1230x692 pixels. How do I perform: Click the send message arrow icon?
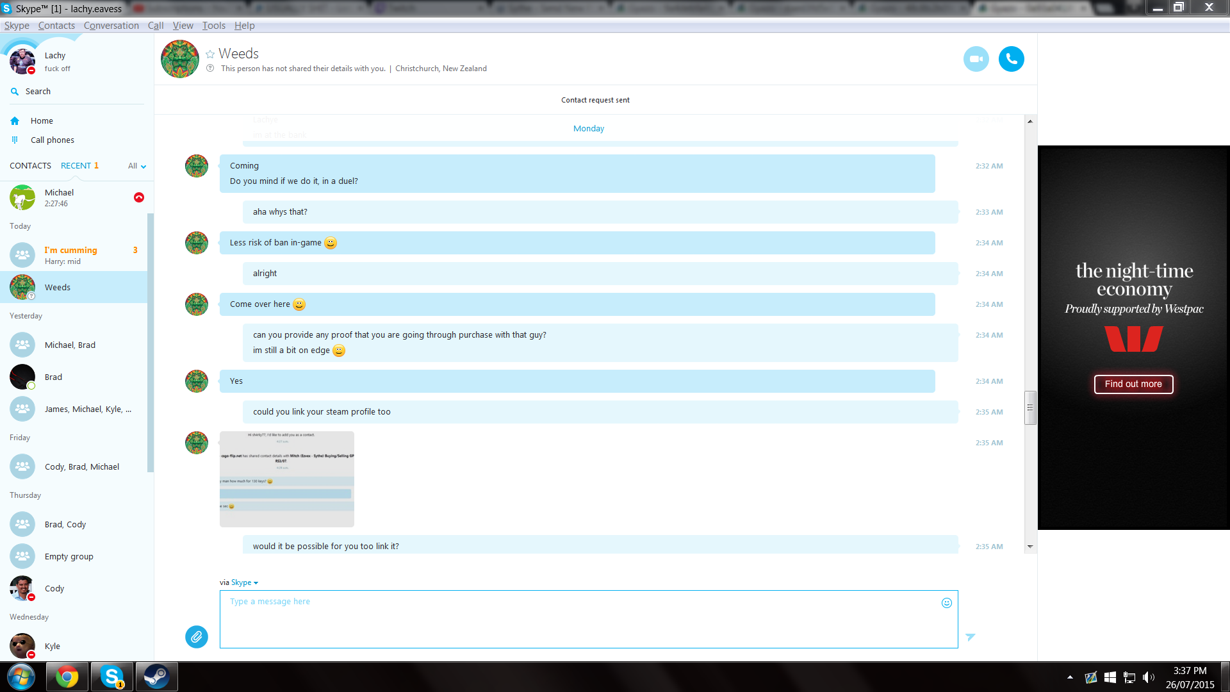tap(970, 636)
